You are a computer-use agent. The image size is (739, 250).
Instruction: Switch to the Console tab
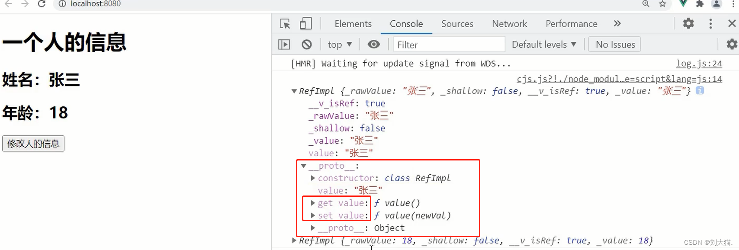click(x=406, y=24)
